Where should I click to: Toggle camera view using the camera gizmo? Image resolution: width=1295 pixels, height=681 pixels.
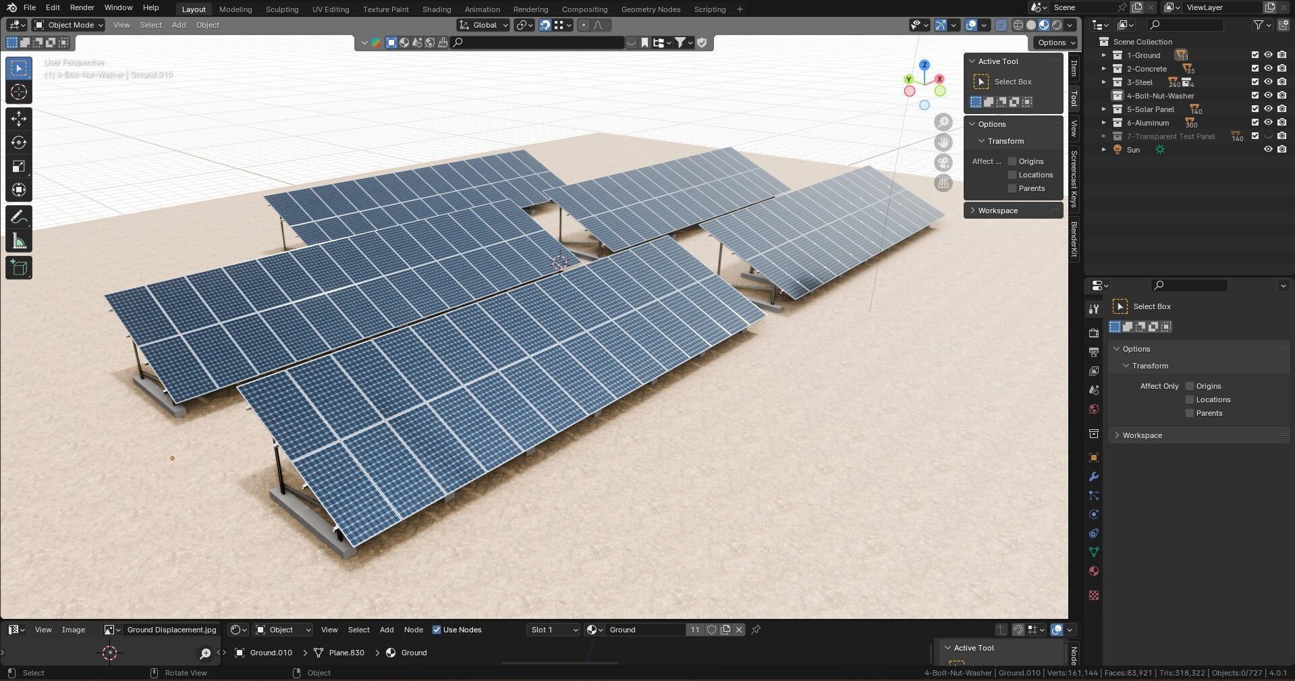coord(943,163)
